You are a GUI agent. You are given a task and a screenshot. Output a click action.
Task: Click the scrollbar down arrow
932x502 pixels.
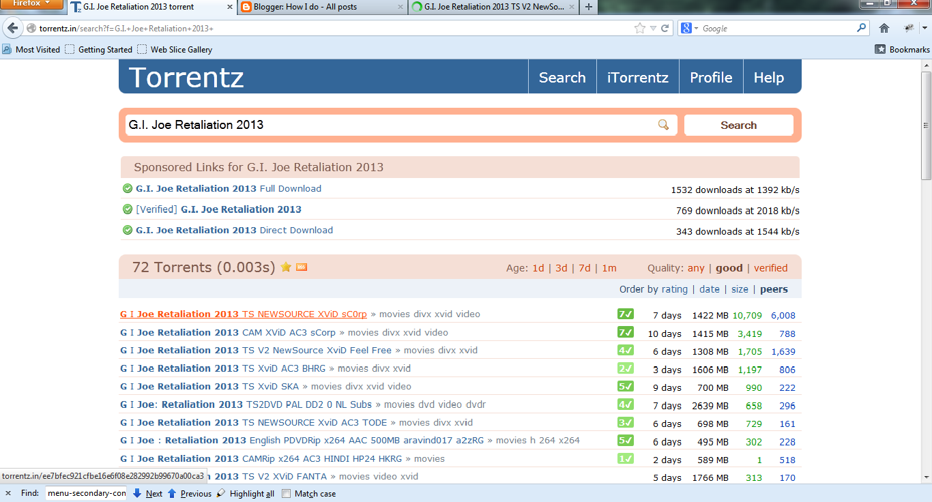point(926,477)
